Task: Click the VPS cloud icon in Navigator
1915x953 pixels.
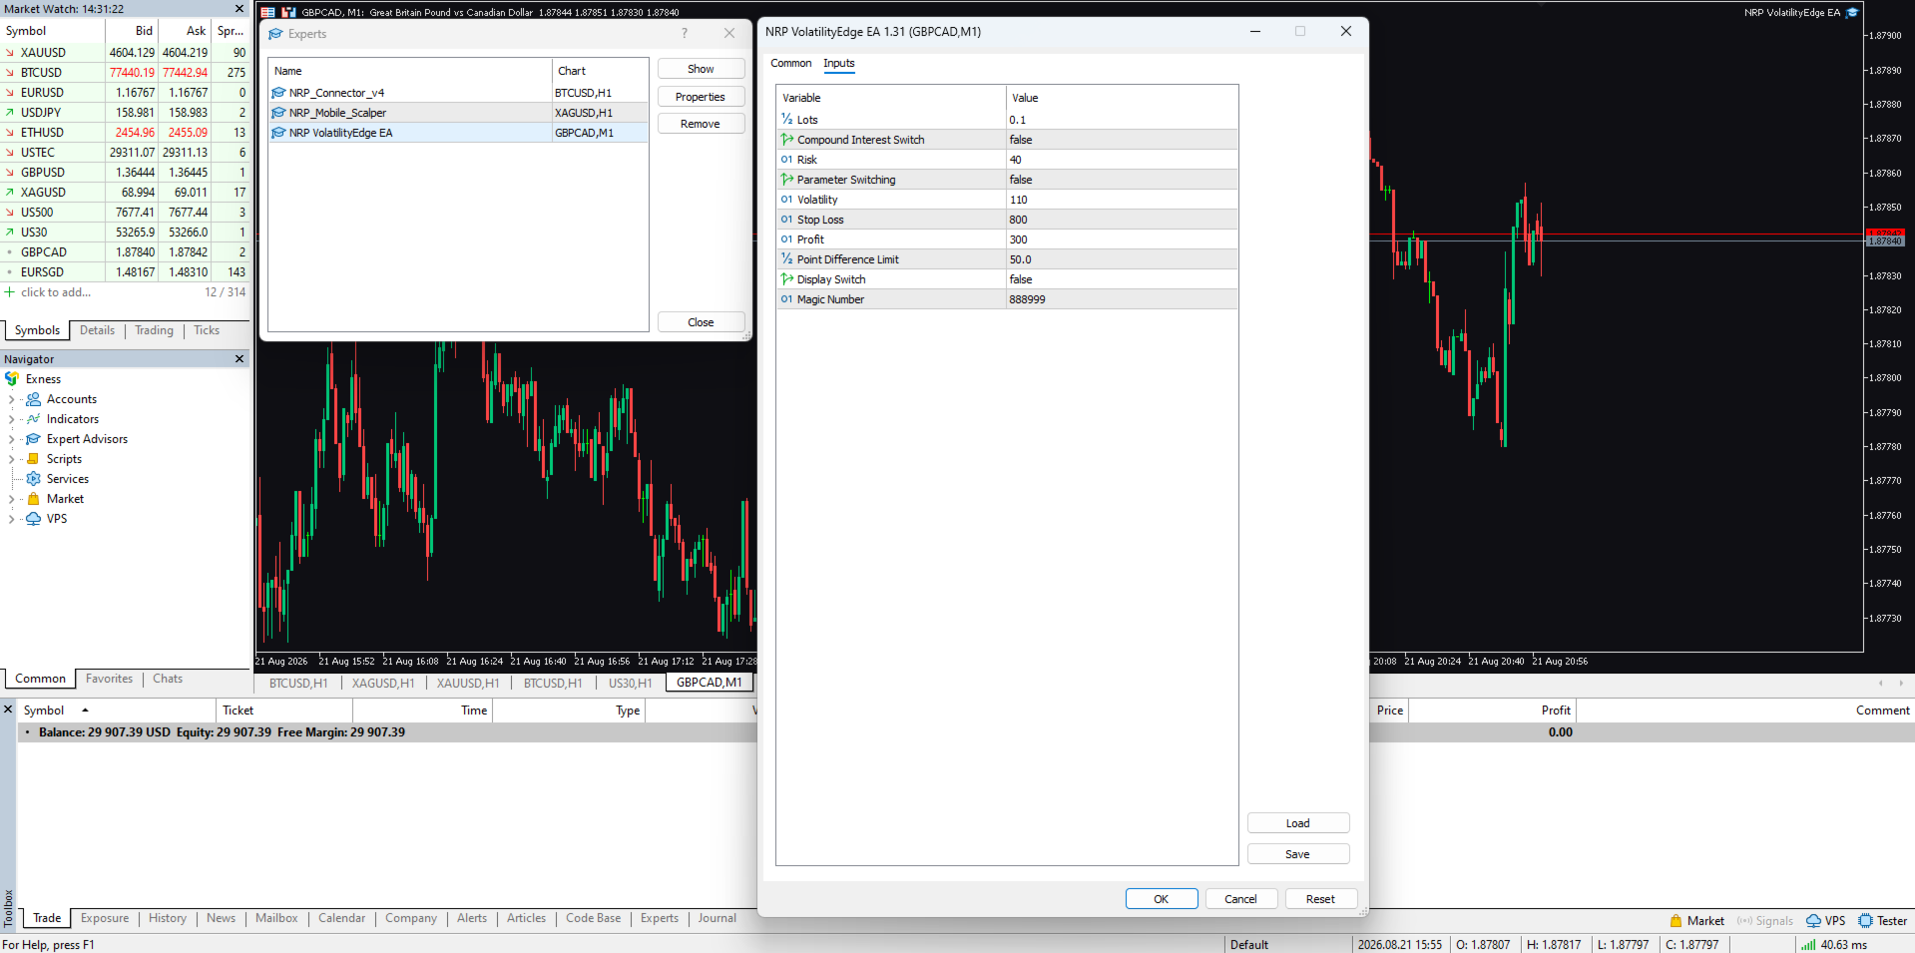Action: 33,519
